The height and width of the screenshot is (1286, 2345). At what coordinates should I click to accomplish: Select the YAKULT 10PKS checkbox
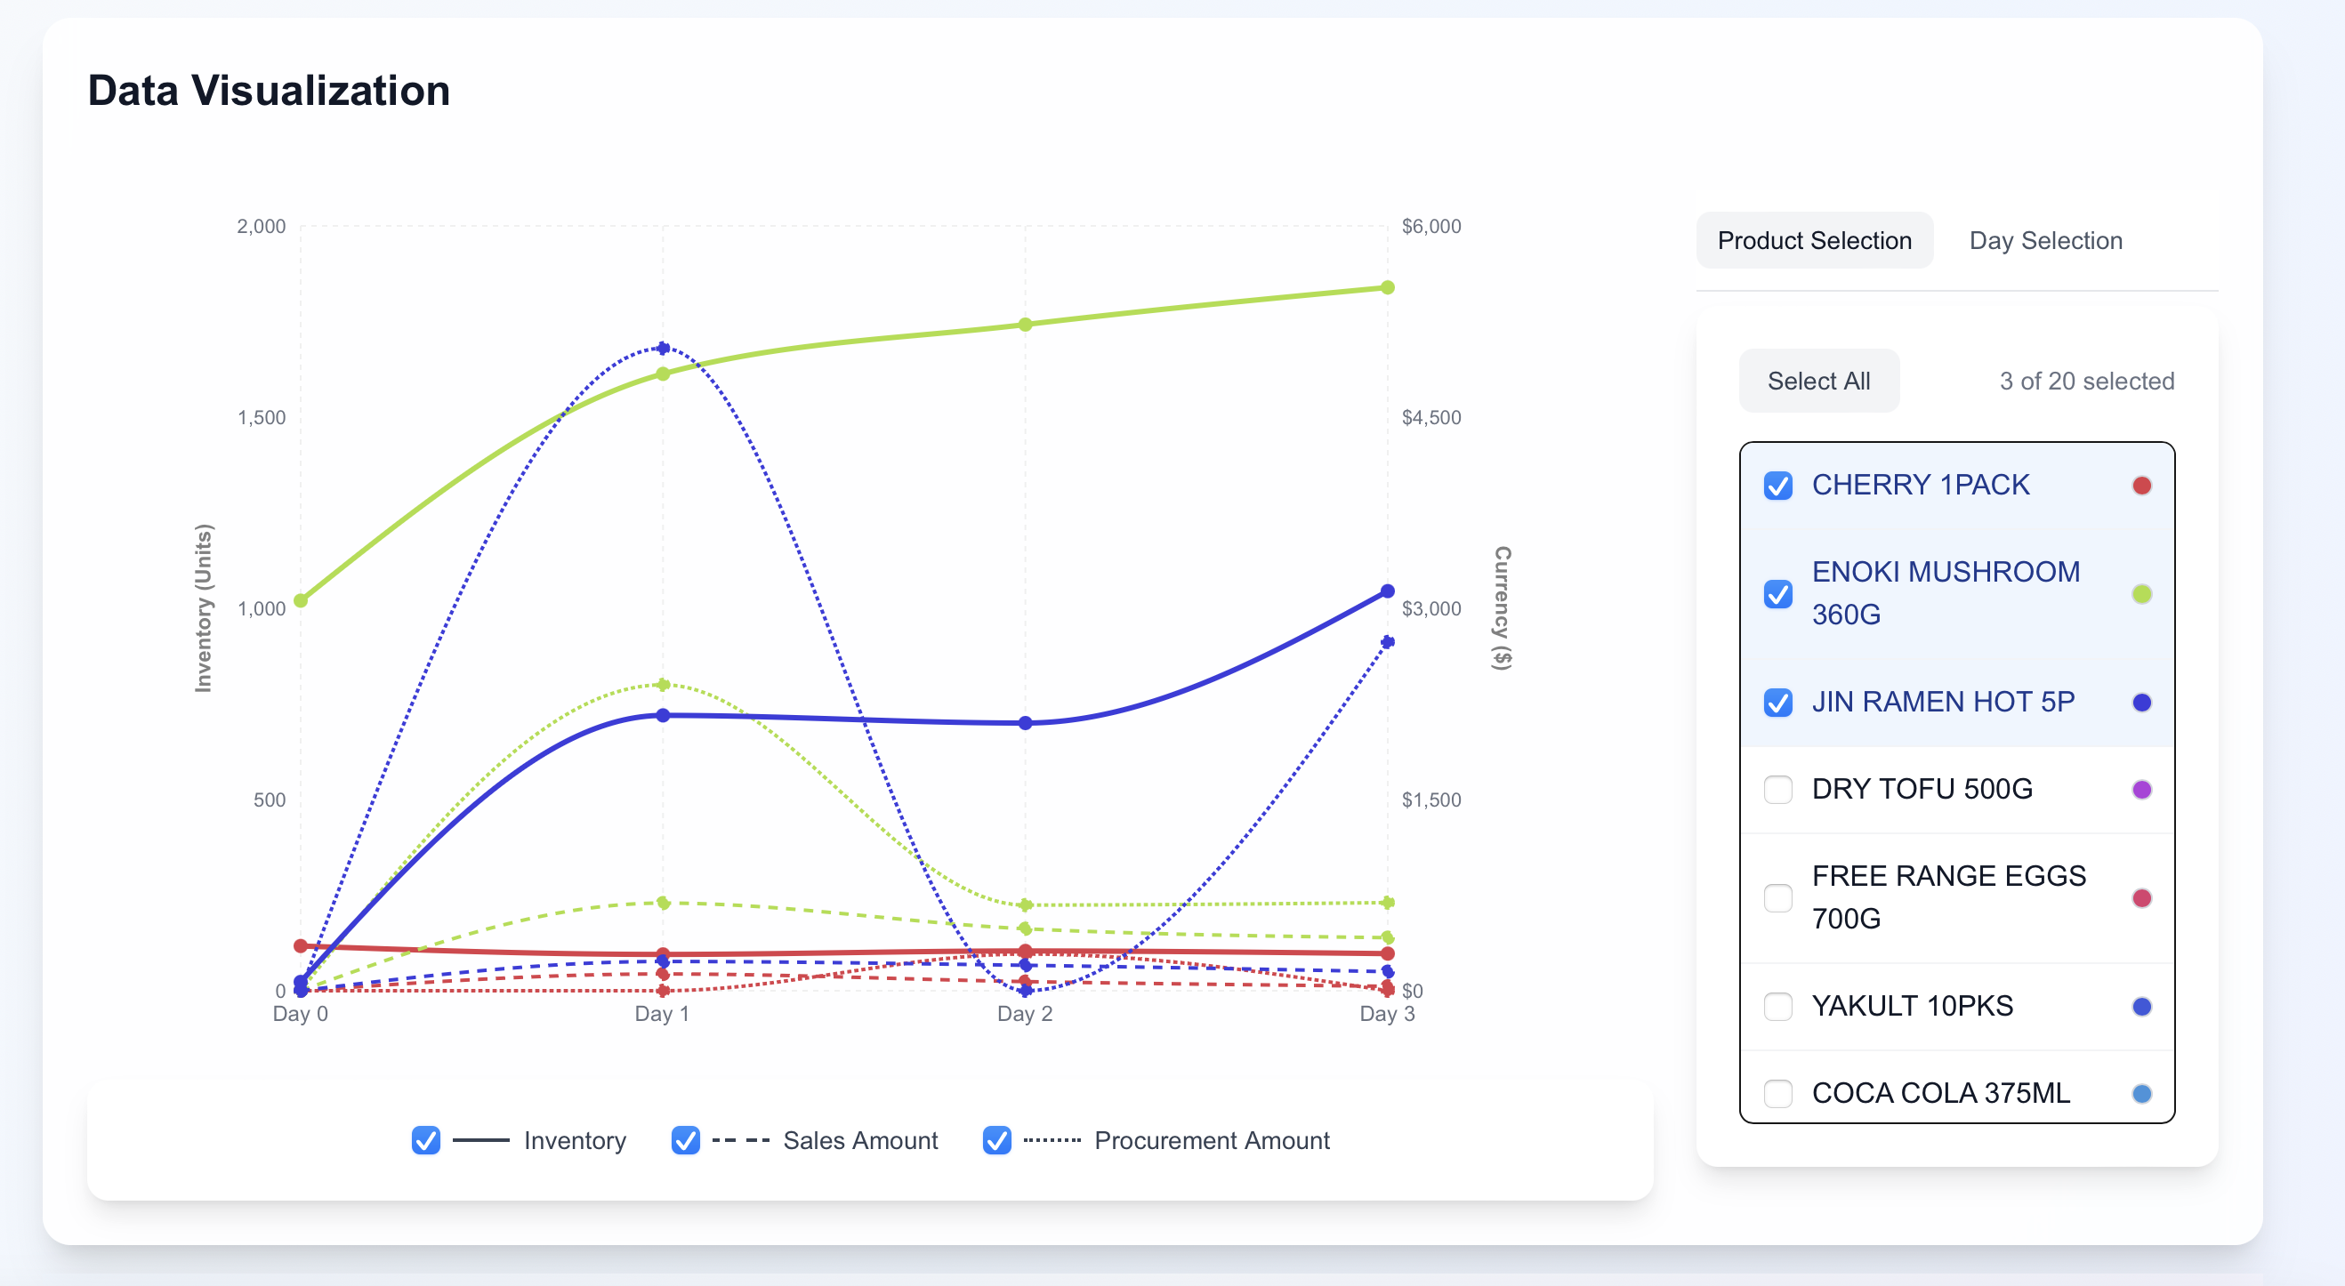coord(1777,1006)
